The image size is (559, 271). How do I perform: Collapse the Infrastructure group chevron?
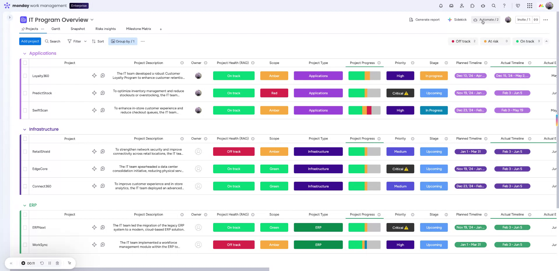[25, 129]
